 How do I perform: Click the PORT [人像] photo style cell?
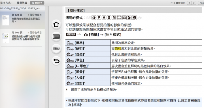coord(88,77)
